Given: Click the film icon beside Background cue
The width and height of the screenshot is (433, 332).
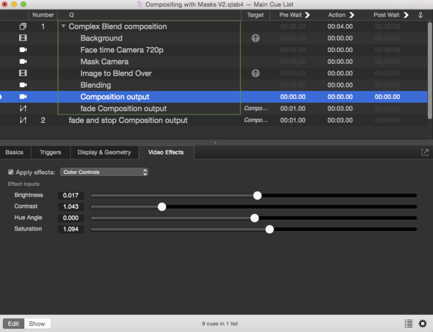Looking at the screenshot, I should (x=23, y=38).
